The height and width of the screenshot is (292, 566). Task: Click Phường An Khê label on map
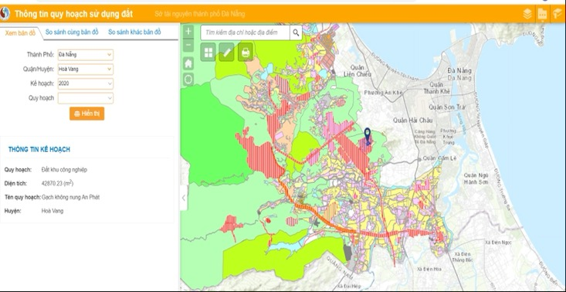(383, 93)
